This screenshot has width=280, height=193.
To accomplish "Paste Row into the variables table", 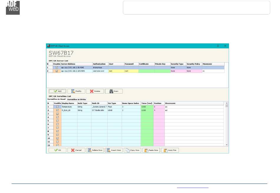I will pyautogui.click(x=151, y=150).
